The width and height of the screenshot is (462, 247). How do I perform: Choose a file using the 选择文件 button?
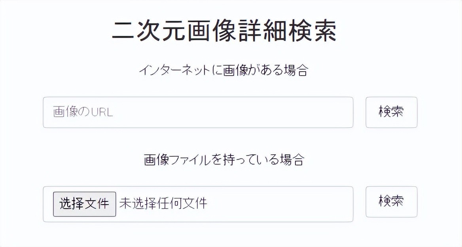point(84,204)
